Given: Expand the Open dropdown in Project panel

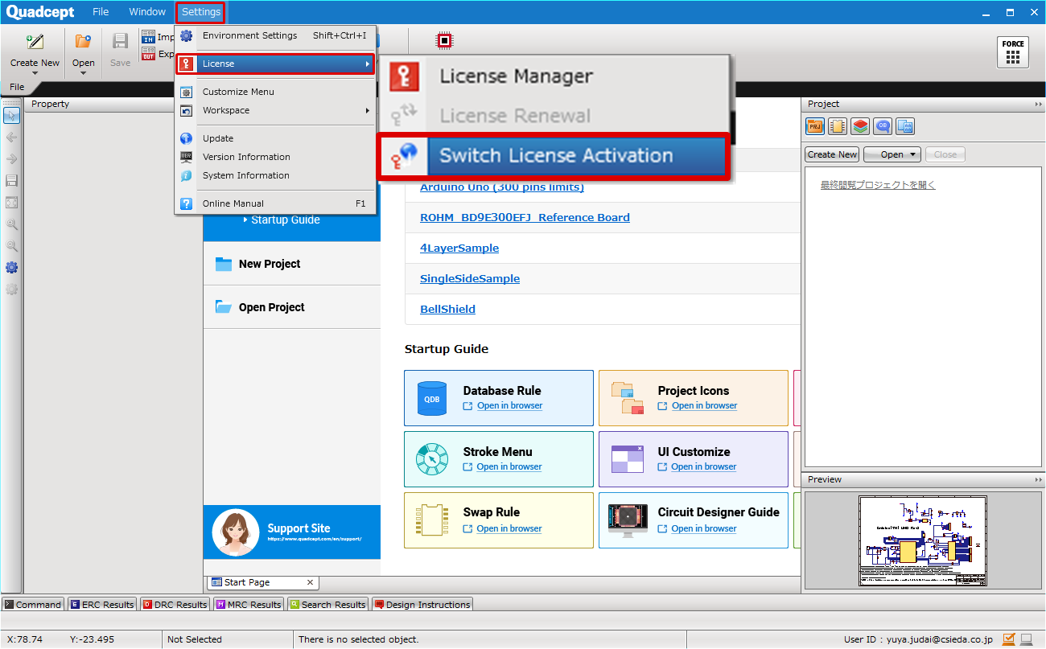Looking at the screenshot, I should point(892,154).
